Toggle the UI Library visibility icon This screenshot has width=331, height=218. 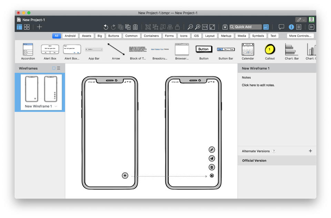coord(266,27)
